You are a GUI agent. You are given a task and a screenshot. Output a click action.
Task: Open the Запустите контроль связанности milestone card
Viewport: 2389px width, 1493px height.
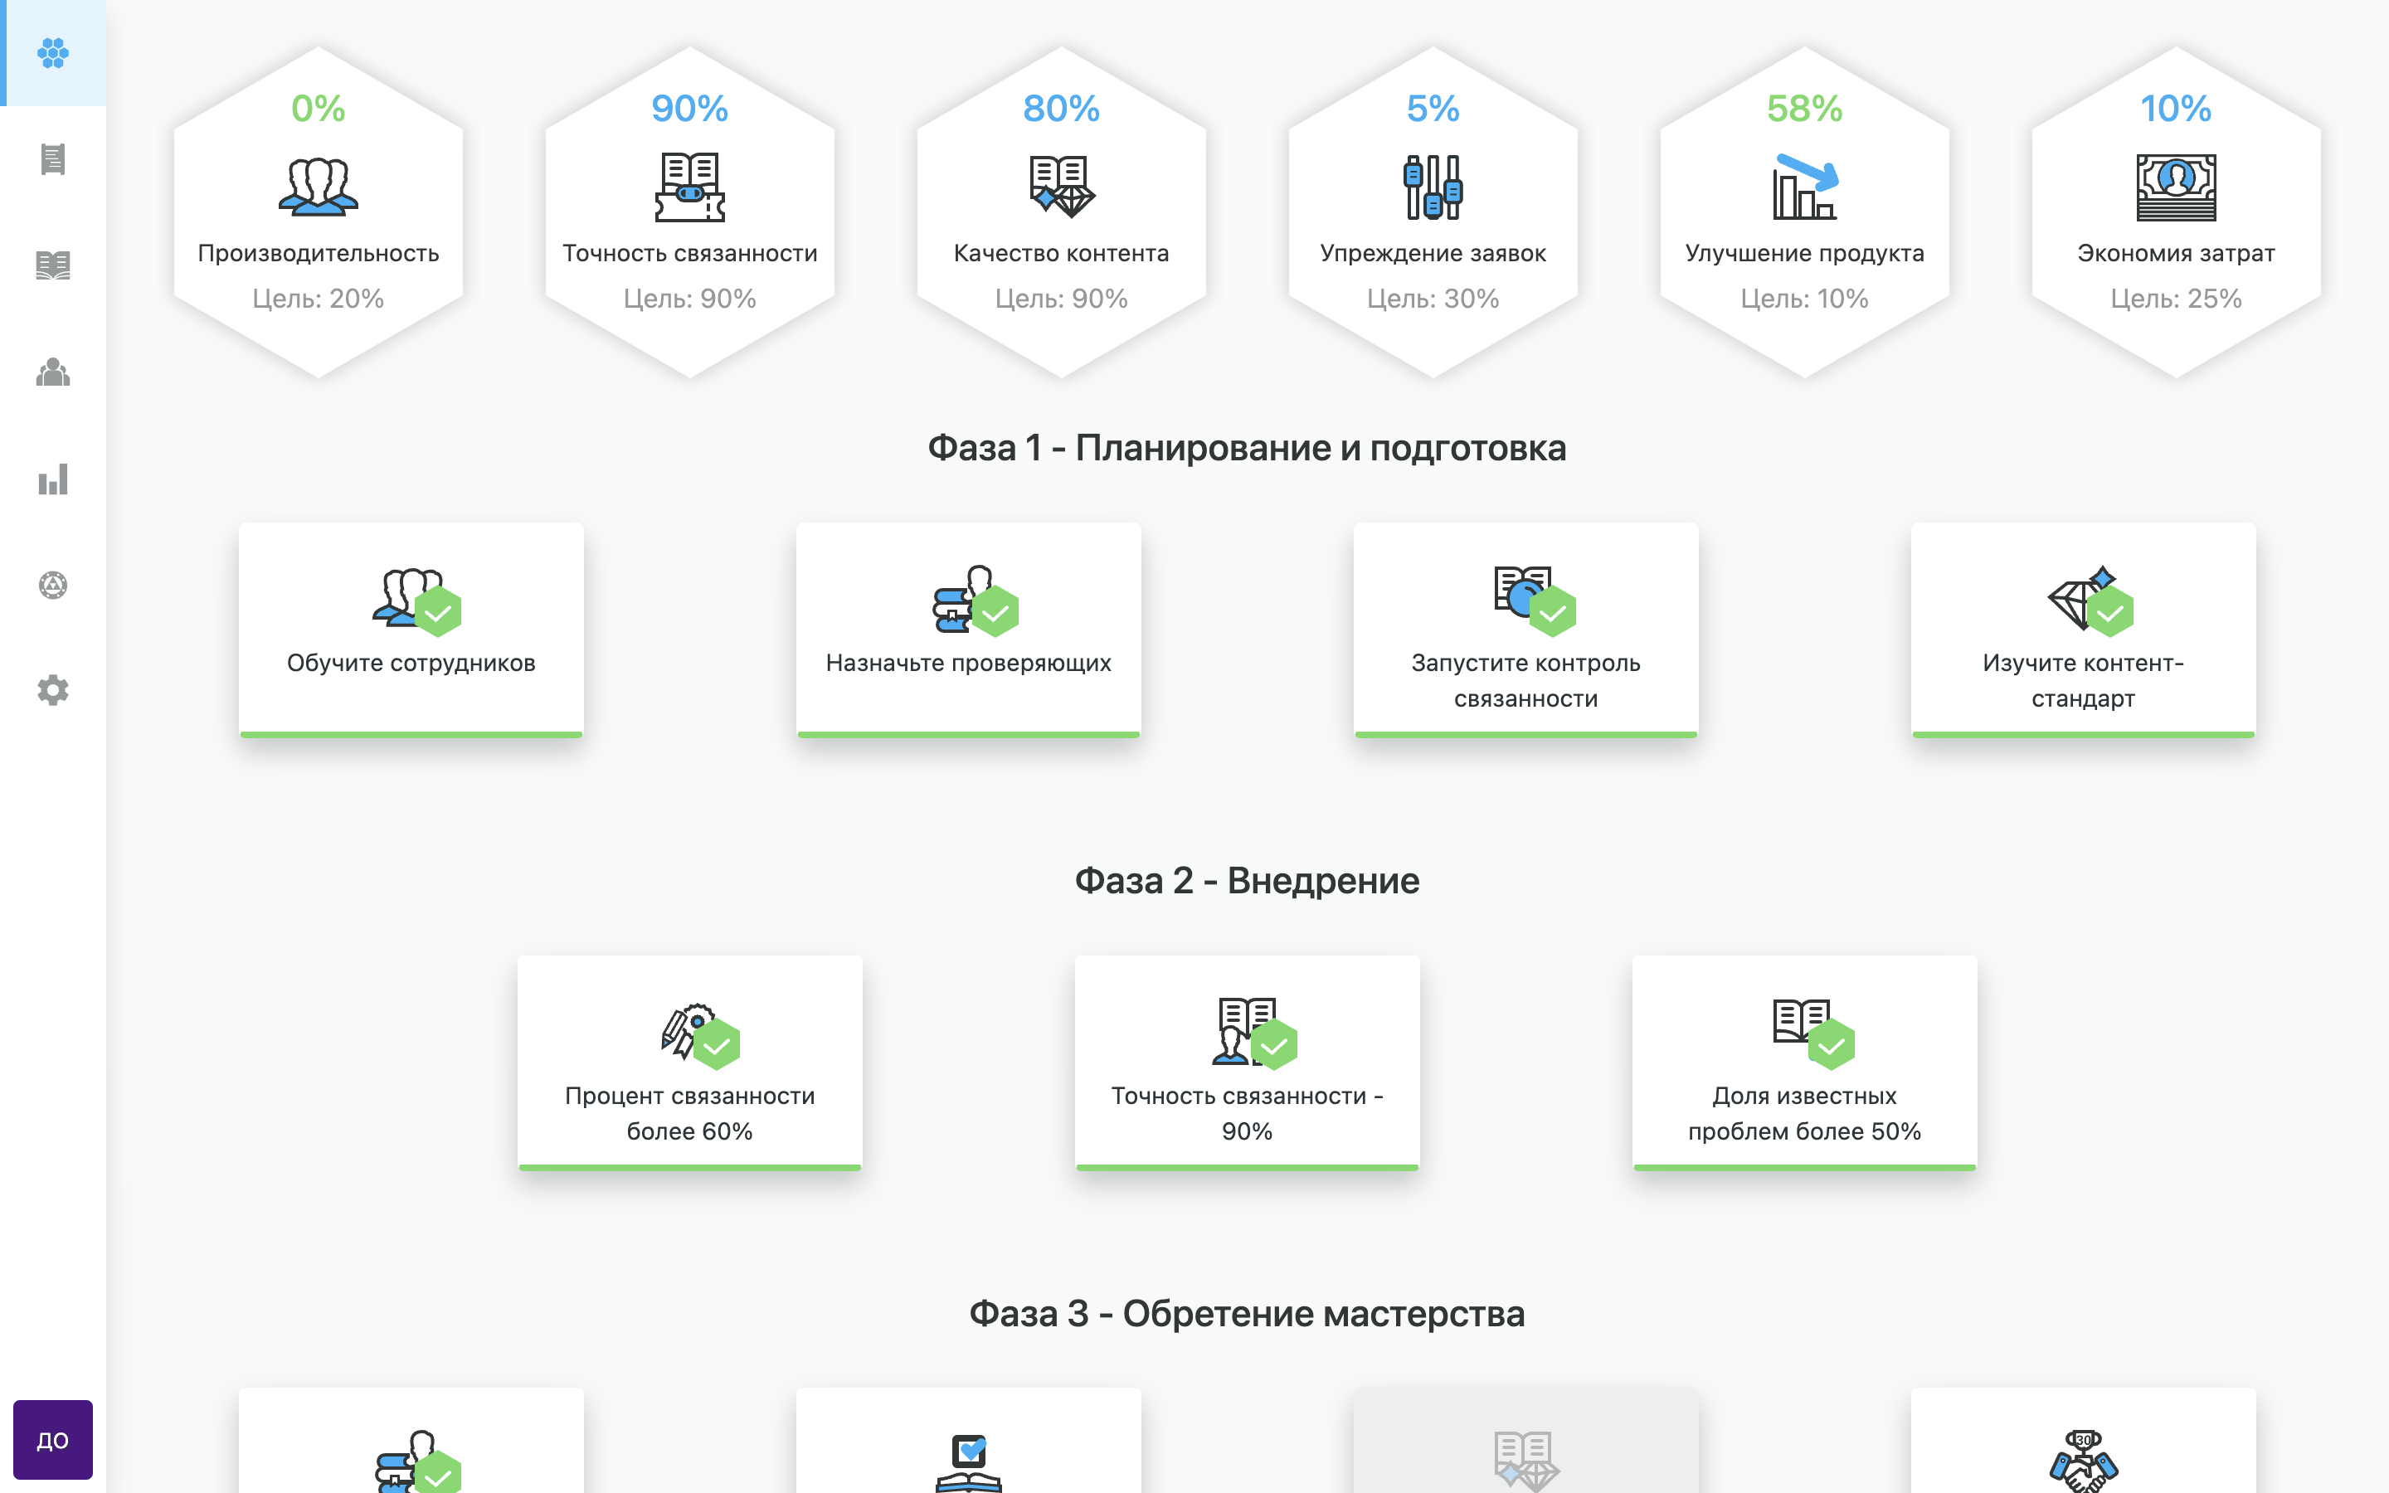[x=1526, y=629]
